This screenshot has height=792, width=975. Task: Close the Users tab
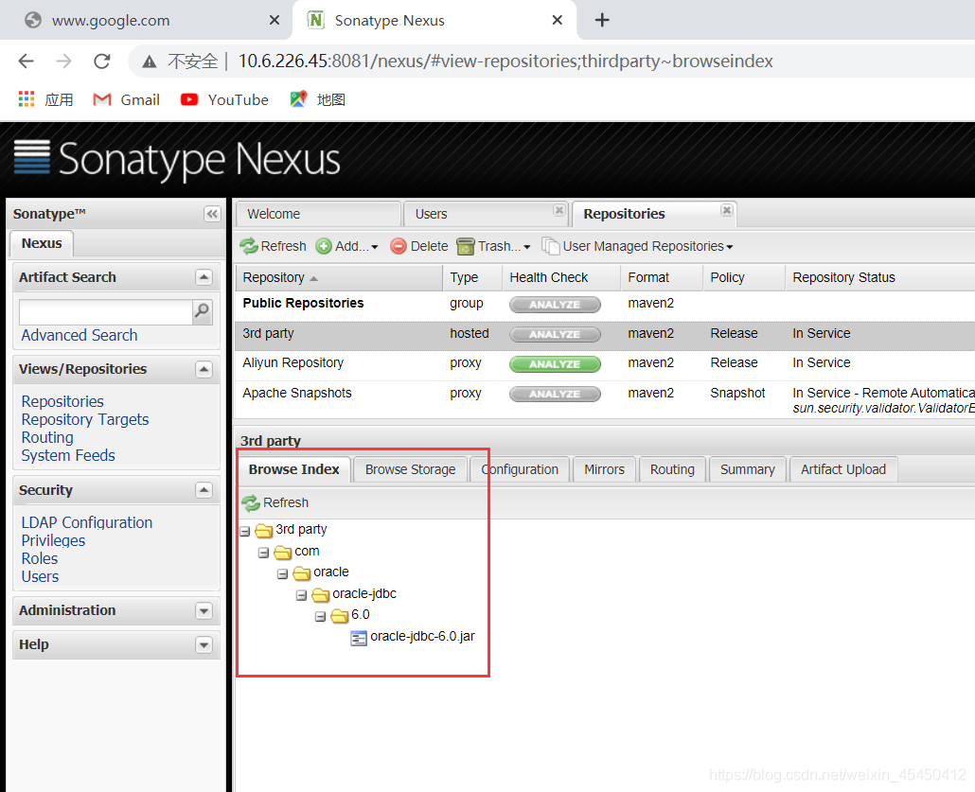point(559,210)
